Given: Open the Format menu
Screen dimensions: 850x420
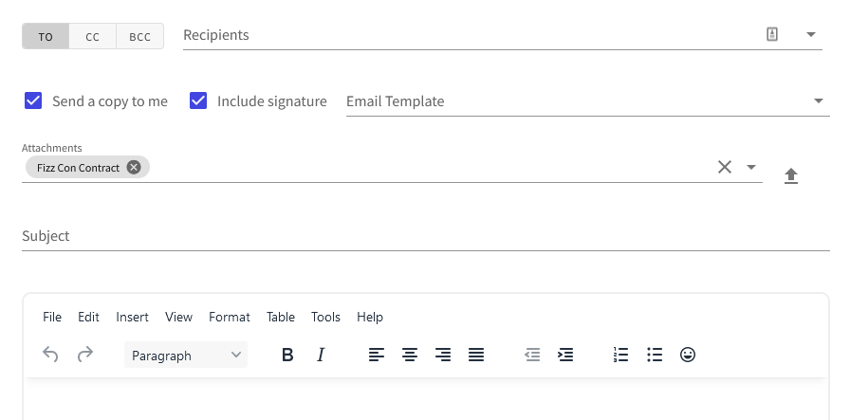Looking at the screenshot, I should click(230, 317).
